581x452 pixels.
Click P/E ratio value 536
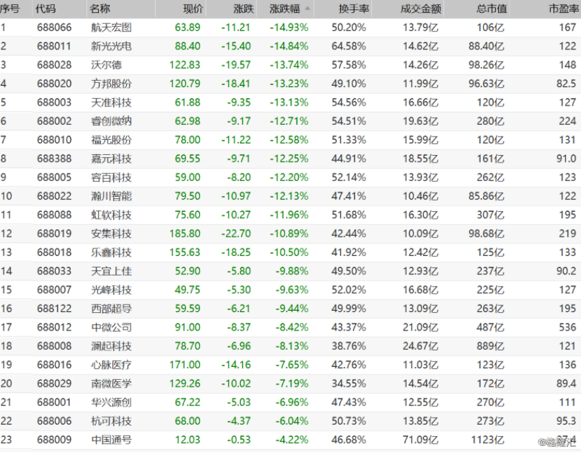click(x=568, y=328)
